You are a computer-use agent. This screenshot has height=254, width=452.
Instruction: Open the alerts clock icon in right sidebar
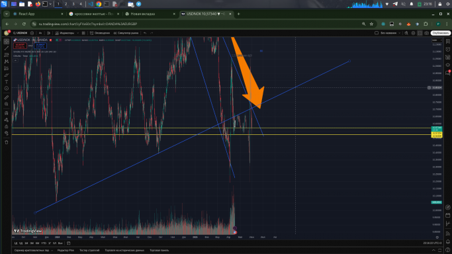[x=447, y=49]
